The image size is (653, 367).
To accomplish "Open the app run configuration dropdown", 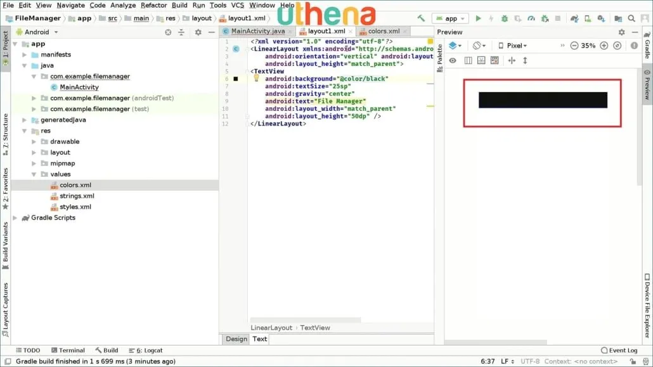I will coord(451,18).
